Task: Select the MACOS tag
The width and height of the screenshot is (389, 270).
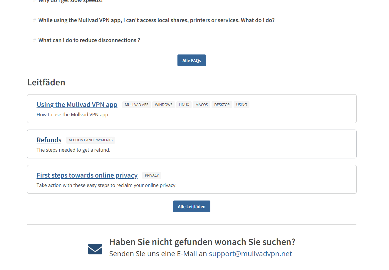Action: (202, 105)
